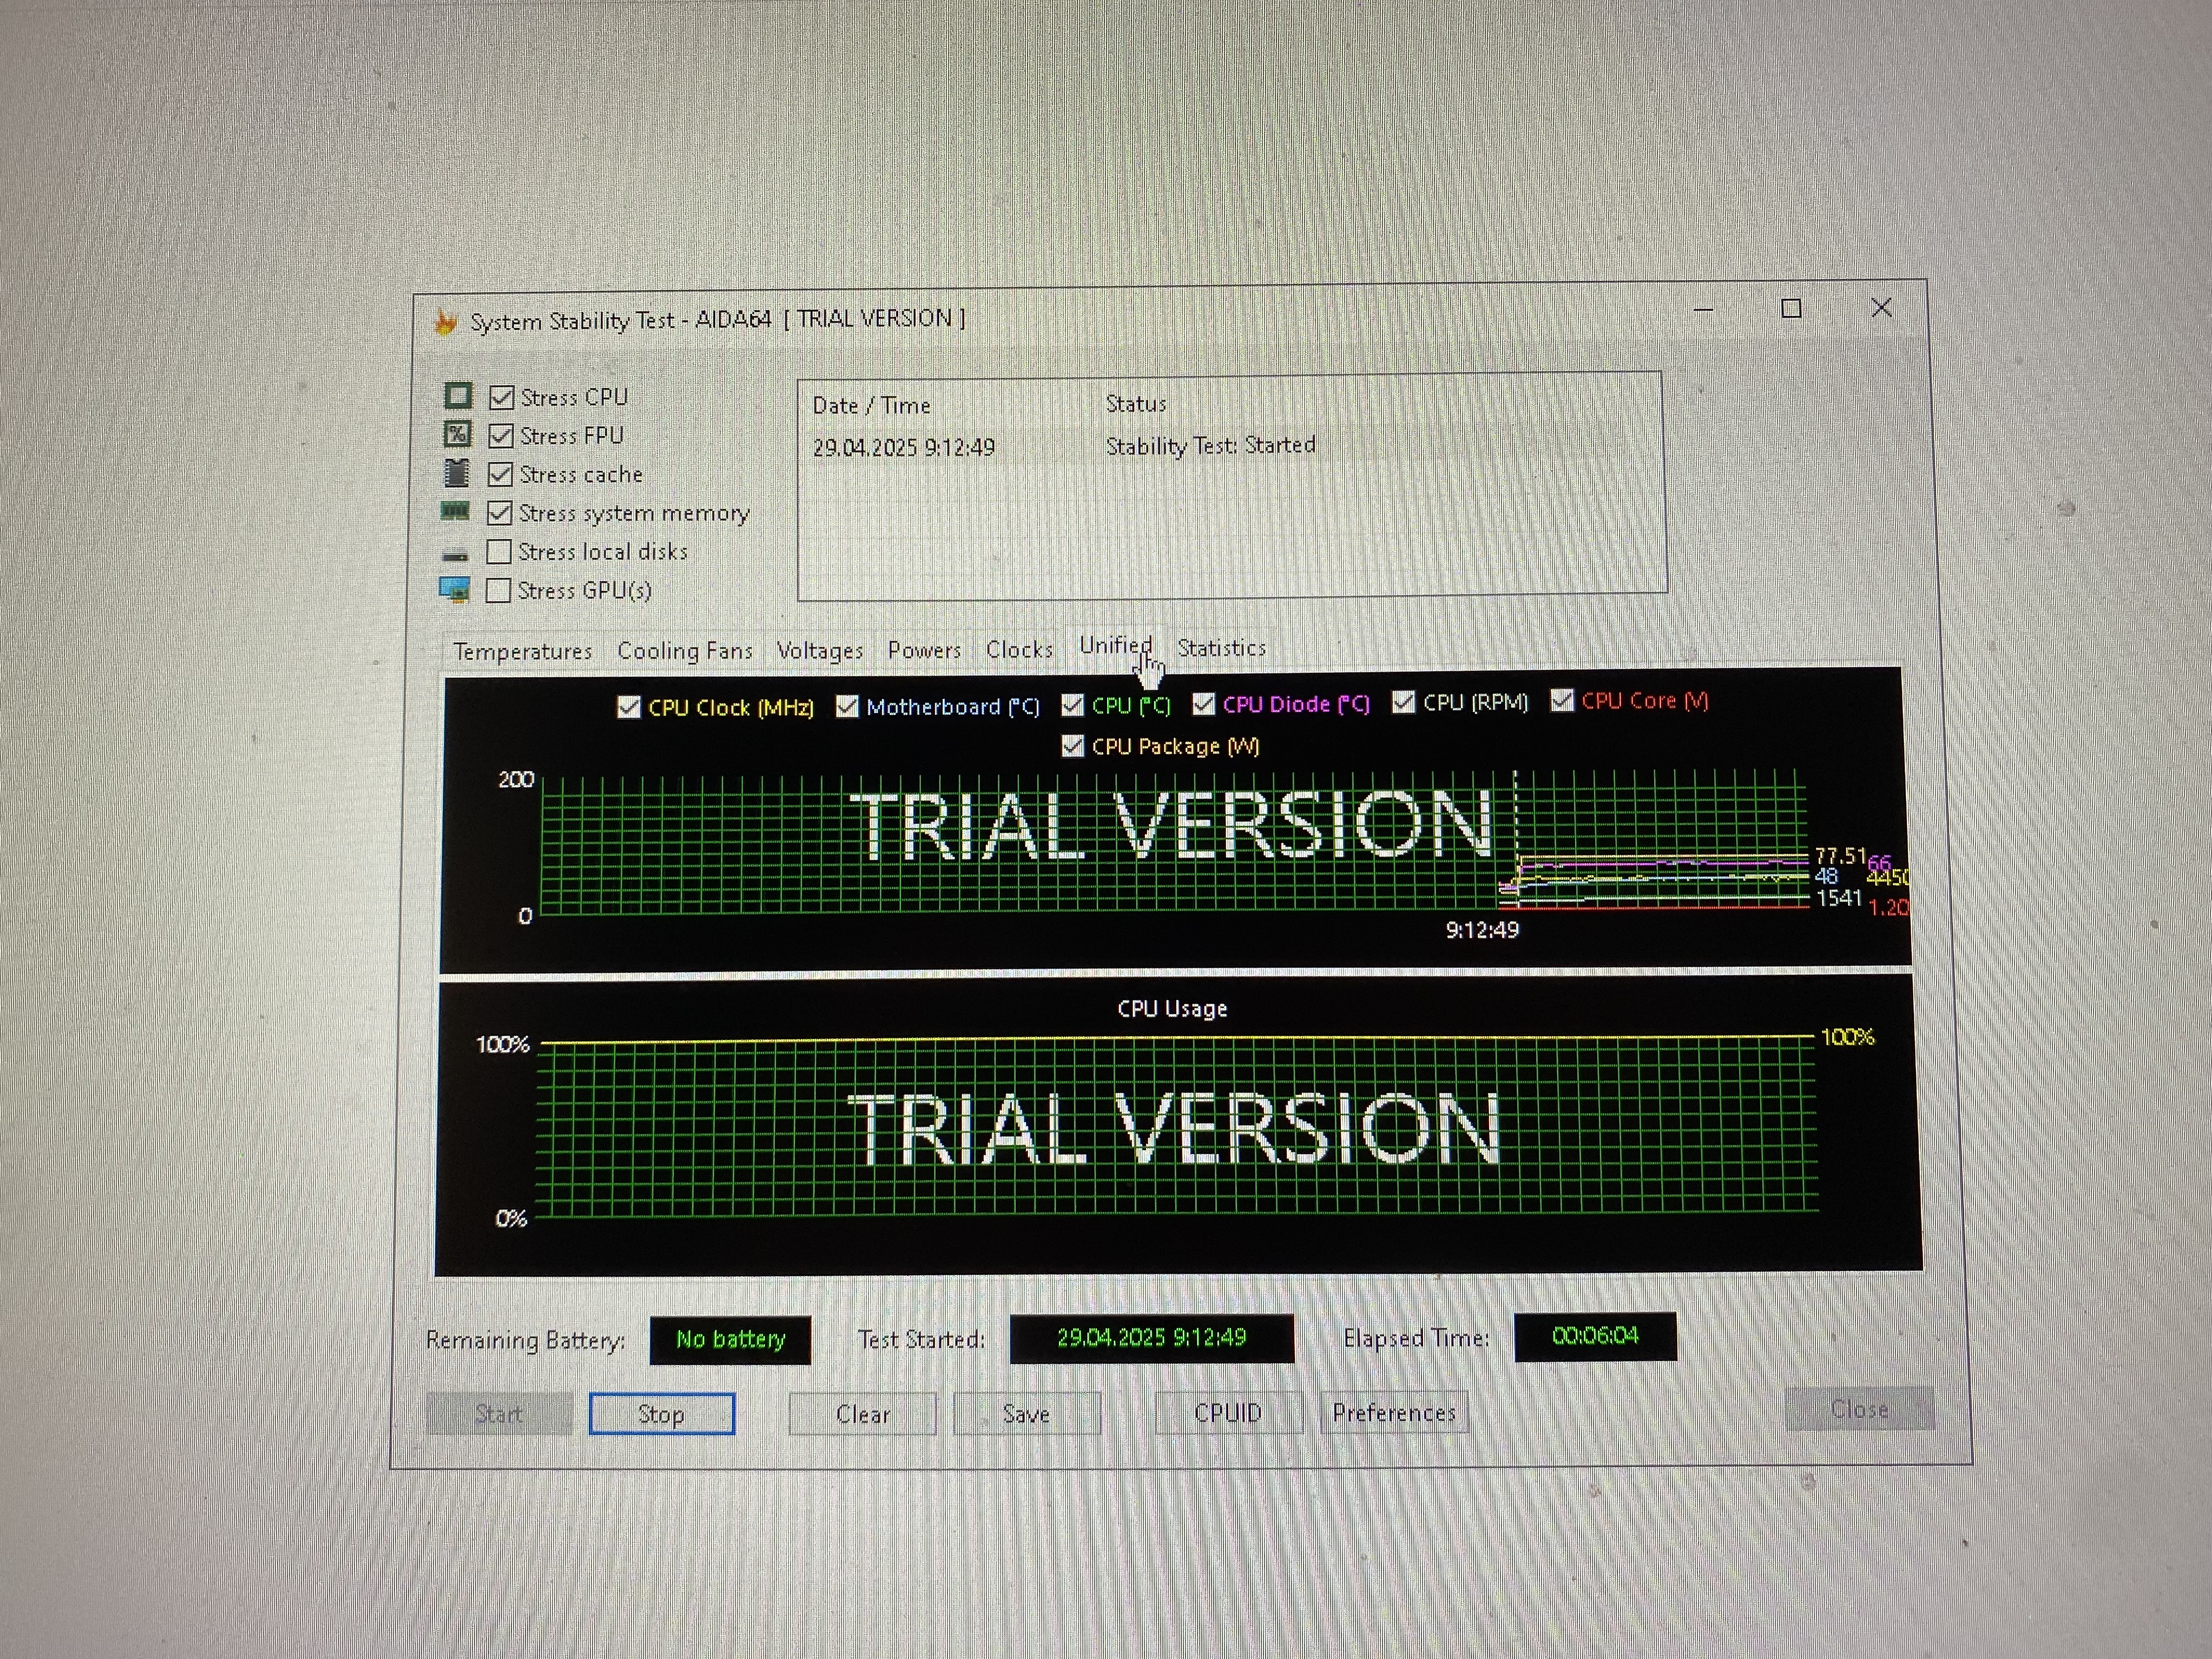The width and height of the screenshot is (2212, 1659).
Task: Maximize the System Stability Test window
Action: pyautogui.click(x=1791, y=309)
